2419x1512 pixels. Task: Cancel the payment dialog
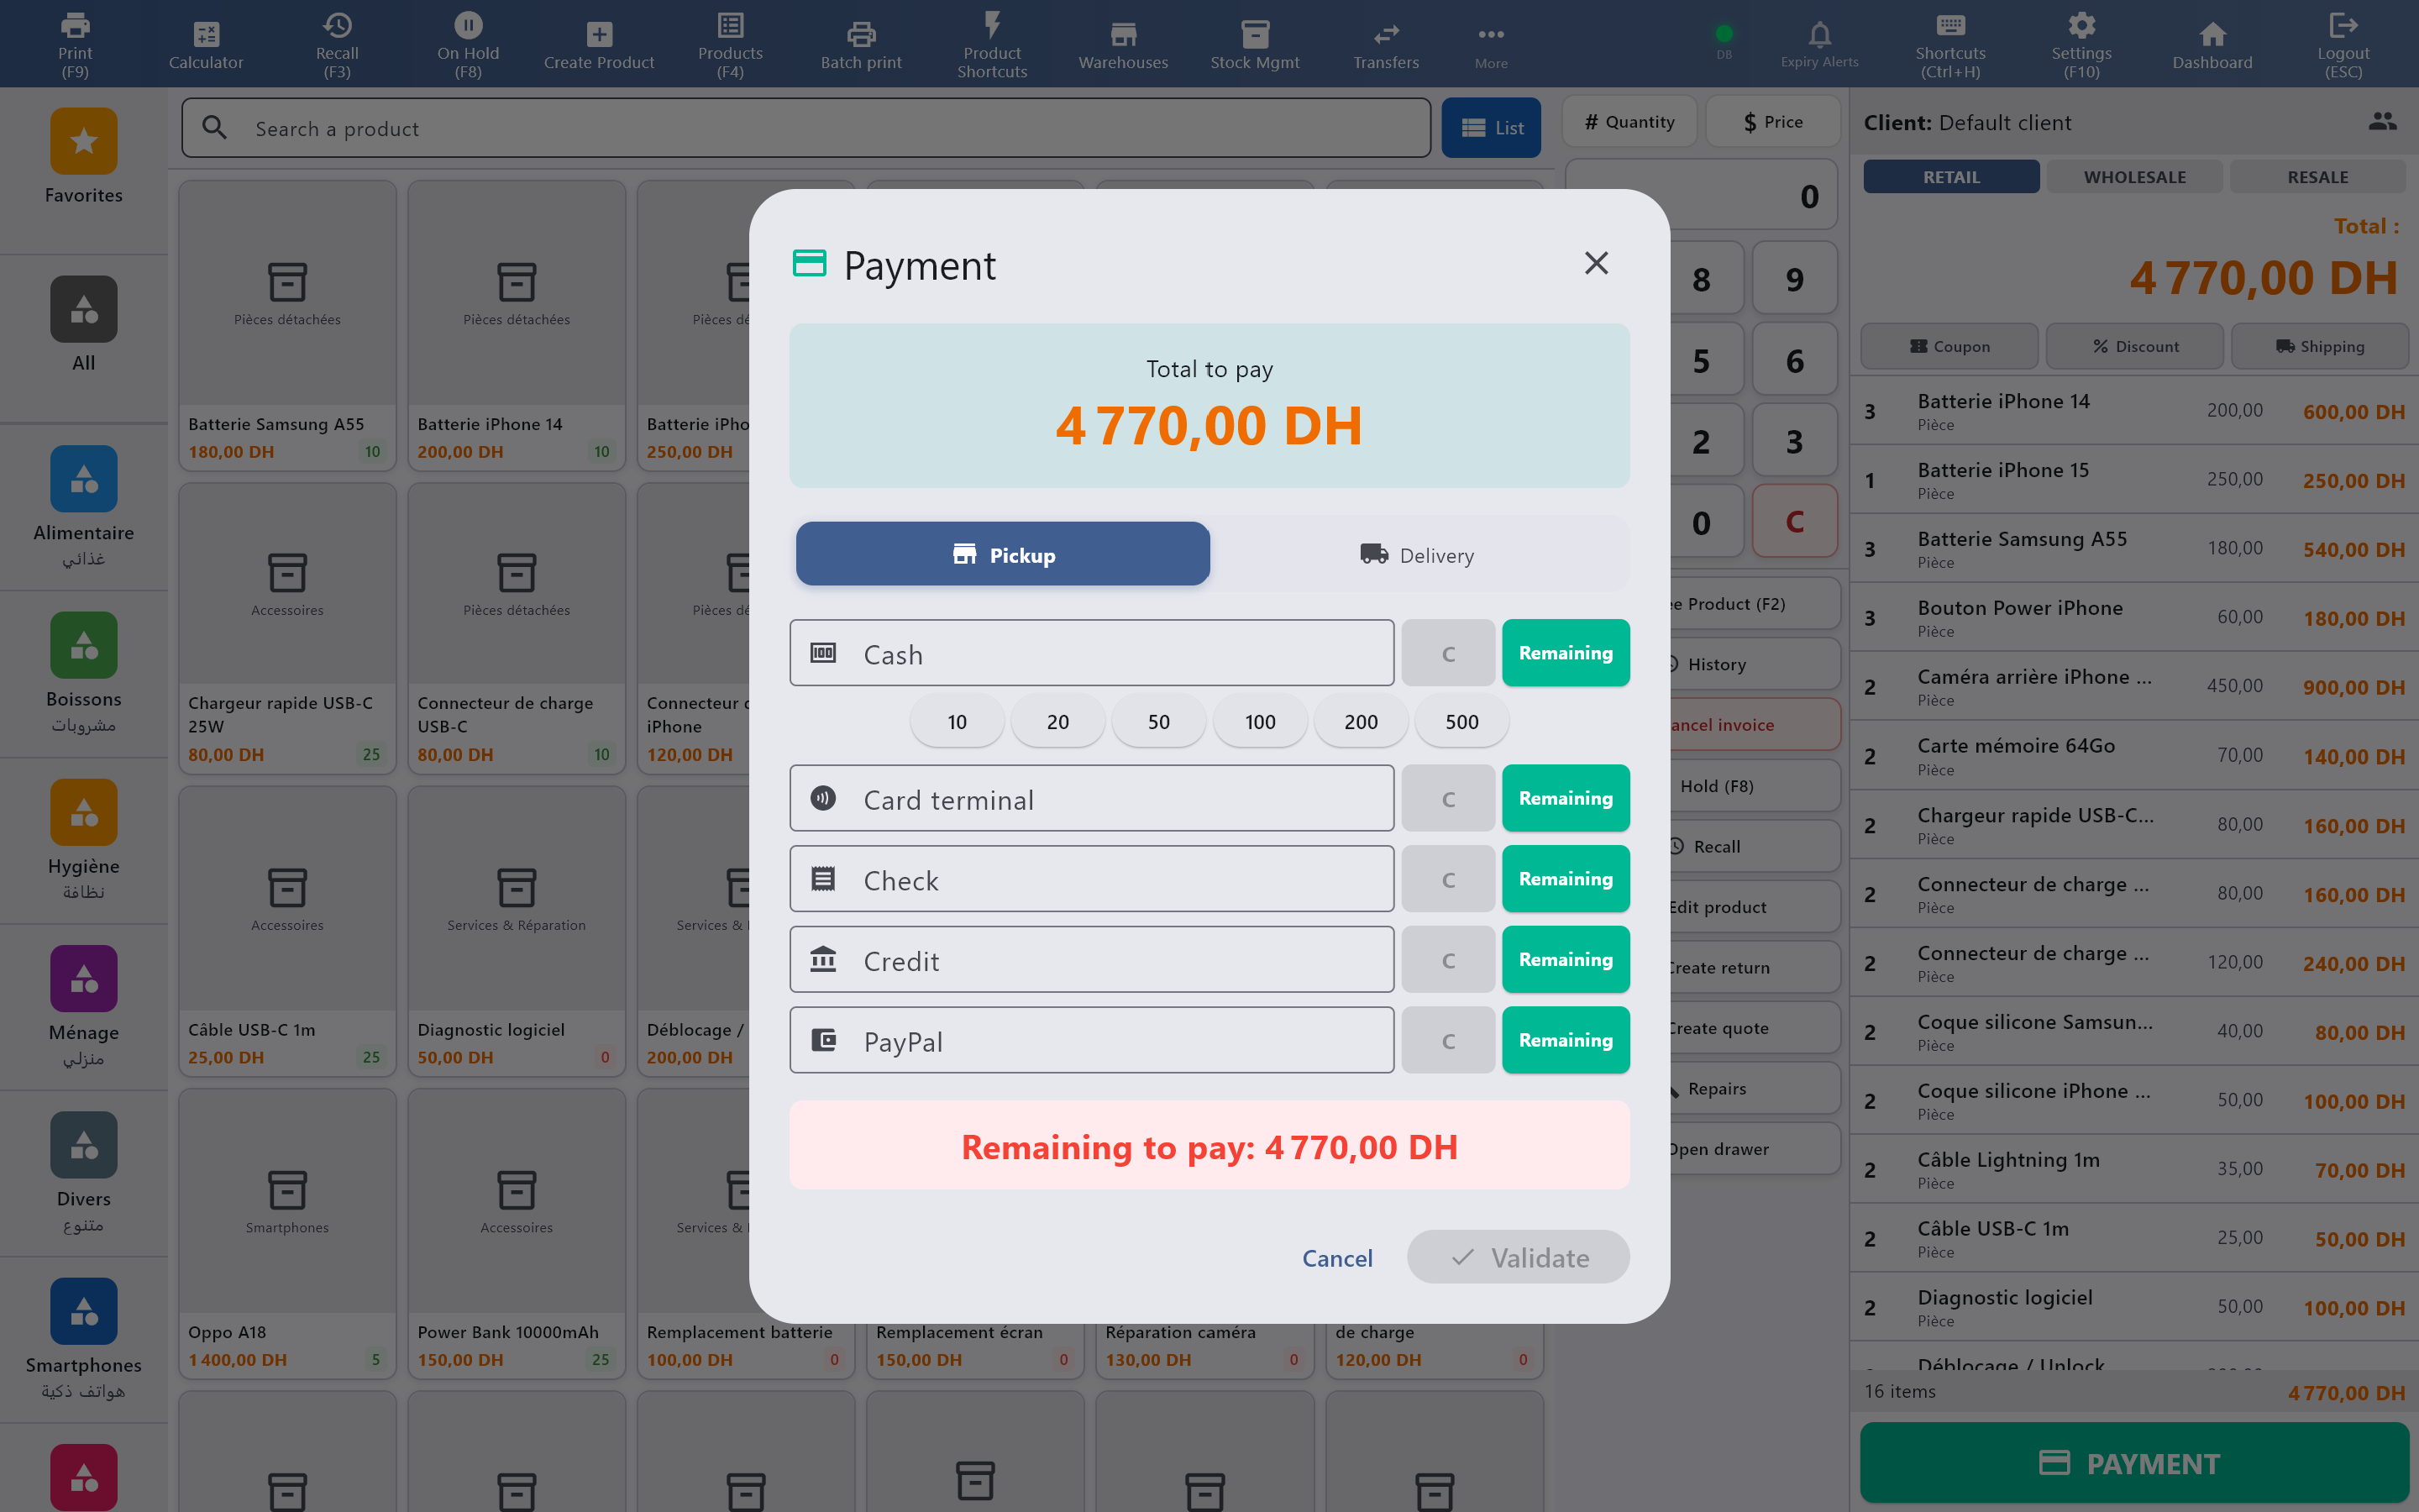[x=1337, y=1257]
